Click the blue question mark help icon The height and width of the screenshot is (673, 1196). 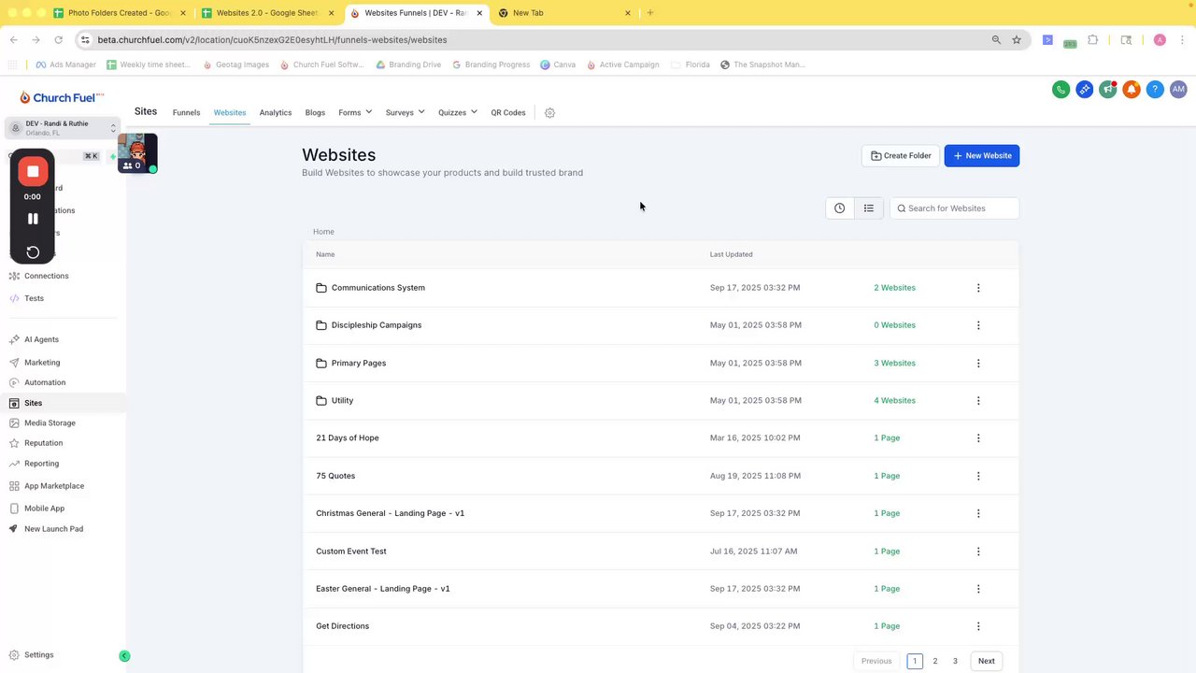click(1155, 90)
